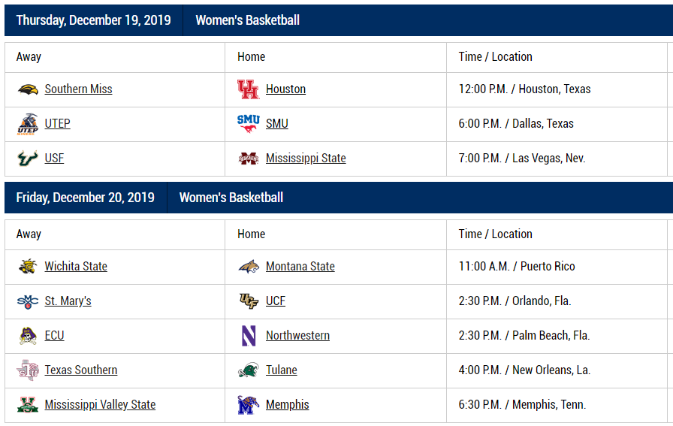The height and width of the screenshot is (426, 673).
Task: Click the Northwestern purple N logo
Action: [249, 336]
